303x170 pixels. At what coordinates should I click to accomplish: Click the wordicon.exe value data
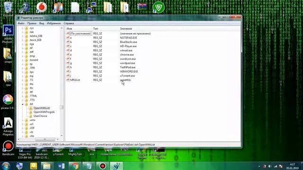point(128,59)
